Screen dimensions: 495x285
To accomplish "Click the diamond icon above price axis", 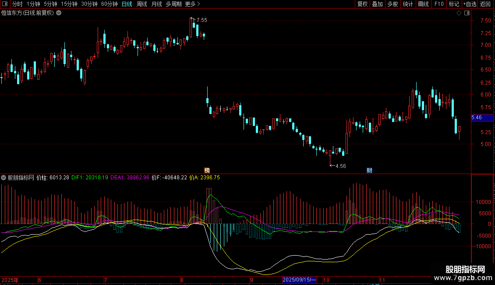I will click(x=459, y=13).
